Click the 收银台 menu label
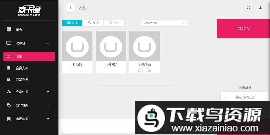The width and height of the screenshot is (270, 135). pos(21,43)
